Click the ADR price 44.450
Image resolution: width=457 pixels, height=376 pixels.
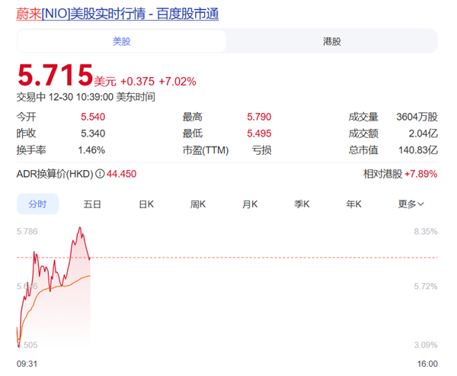pyautogui.click(x=122, y=174)
